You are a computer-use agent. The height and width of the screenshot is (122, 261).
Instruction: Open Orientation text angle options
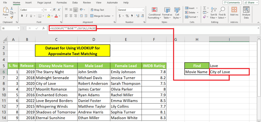(x=82, y=10)
